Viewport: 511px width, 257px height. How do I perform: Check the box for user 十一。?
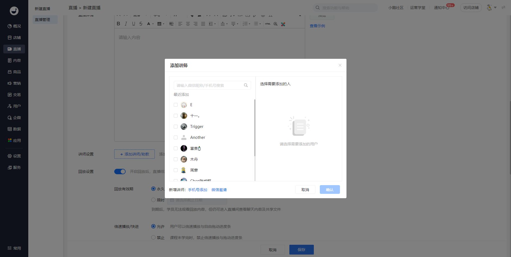tap(176, 116)
